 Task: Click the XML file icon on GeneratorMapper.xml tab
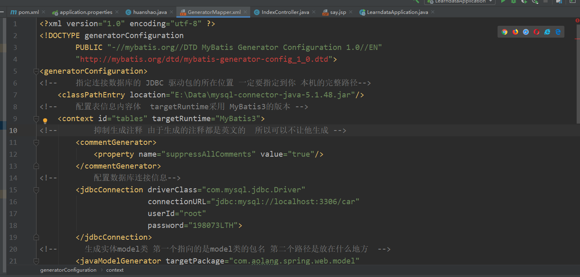click(x=183, y=12)
